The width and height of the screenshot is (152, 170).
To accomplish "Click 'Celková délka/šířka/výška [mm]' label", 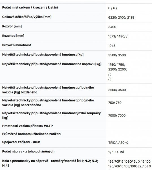I will click(27, 17).
